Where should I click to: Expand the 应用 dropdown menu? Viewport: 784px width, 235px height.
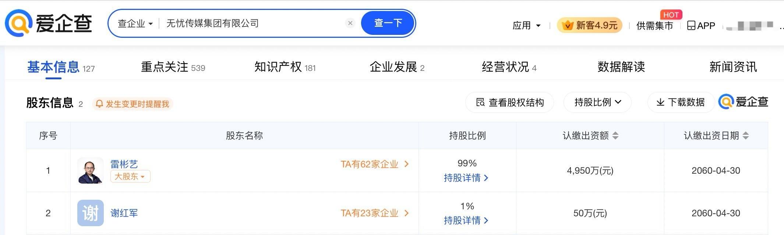[527, 26]
